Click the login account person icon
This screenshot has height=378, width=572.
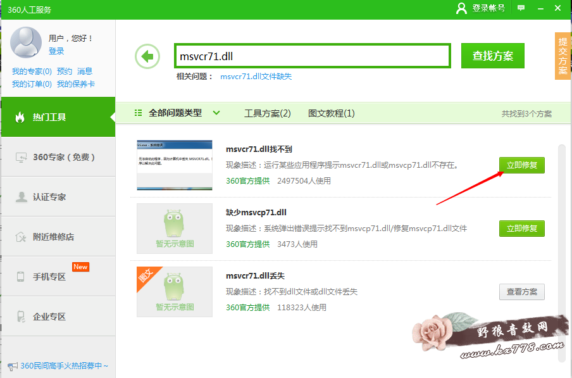pyautogui.click(x=461, y=8)
